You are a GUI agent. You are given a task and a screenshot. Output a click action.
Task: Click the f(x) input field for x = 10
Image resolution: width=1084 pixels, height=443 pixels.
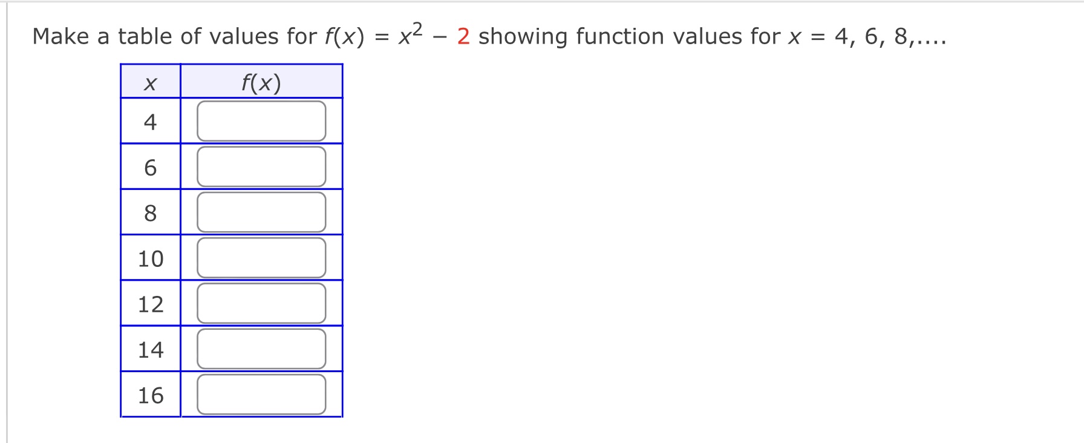click(261, 258)
